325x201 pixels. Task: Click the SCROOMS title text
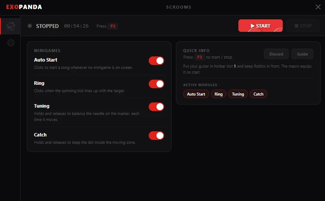coord(178,7)
